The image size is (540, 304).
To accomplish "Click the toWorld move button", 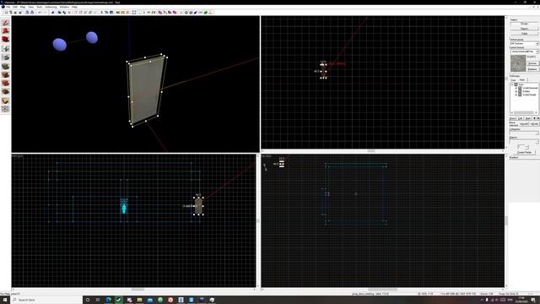I will click(x=524, y=124).
